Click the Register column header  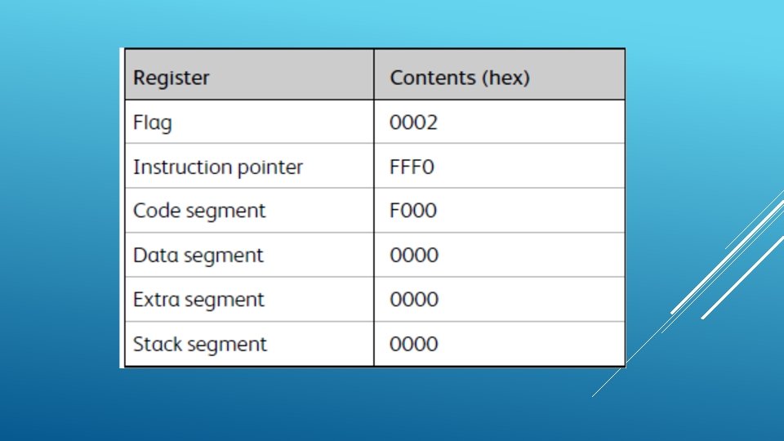pos(249,74)
